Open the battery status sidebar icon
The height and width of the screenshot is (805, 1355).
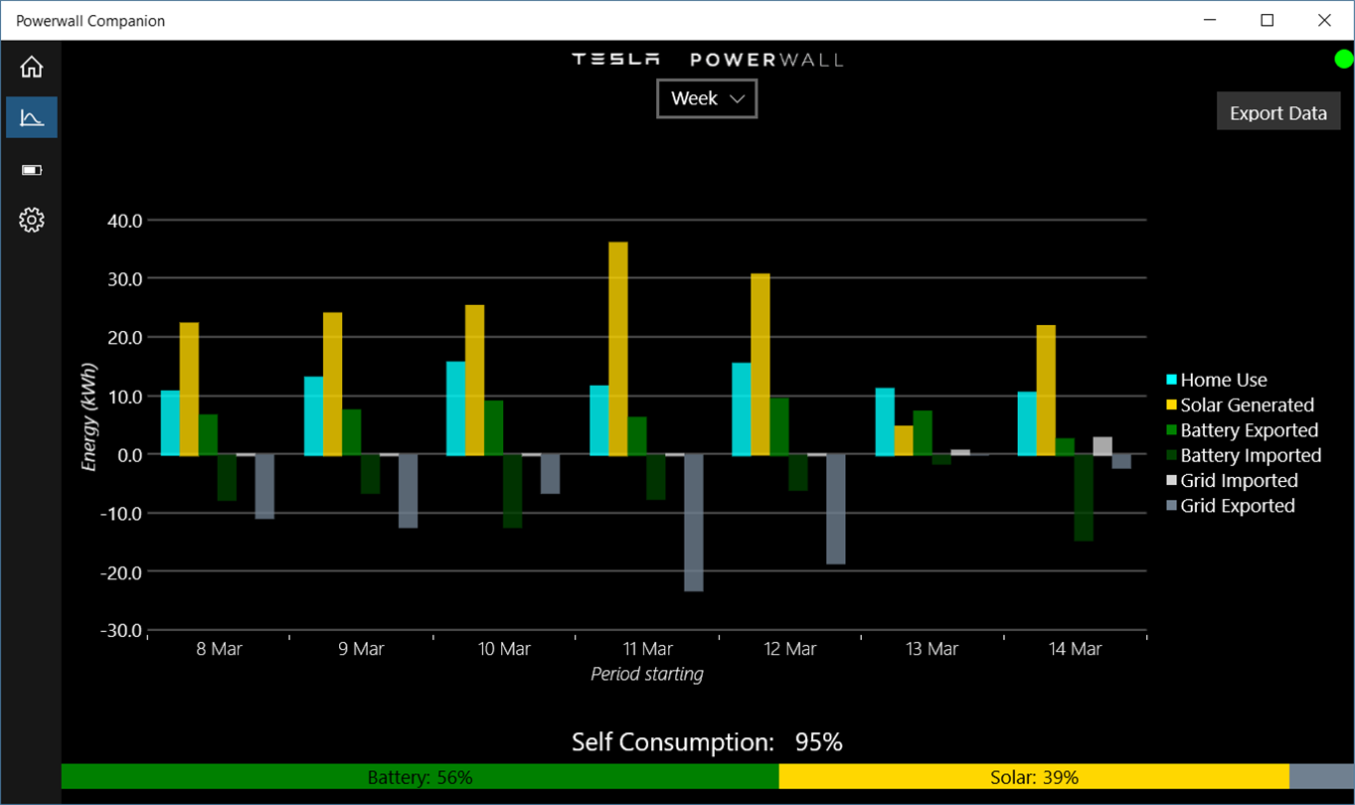coord(32,169)
